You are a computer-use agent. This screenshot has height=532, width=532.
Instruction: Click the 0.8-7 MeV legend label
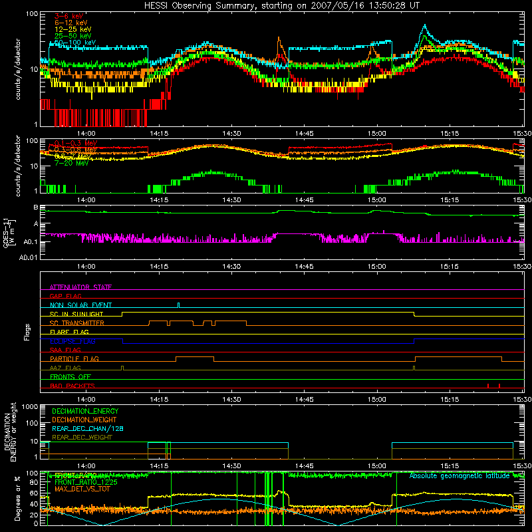(72, 156)
